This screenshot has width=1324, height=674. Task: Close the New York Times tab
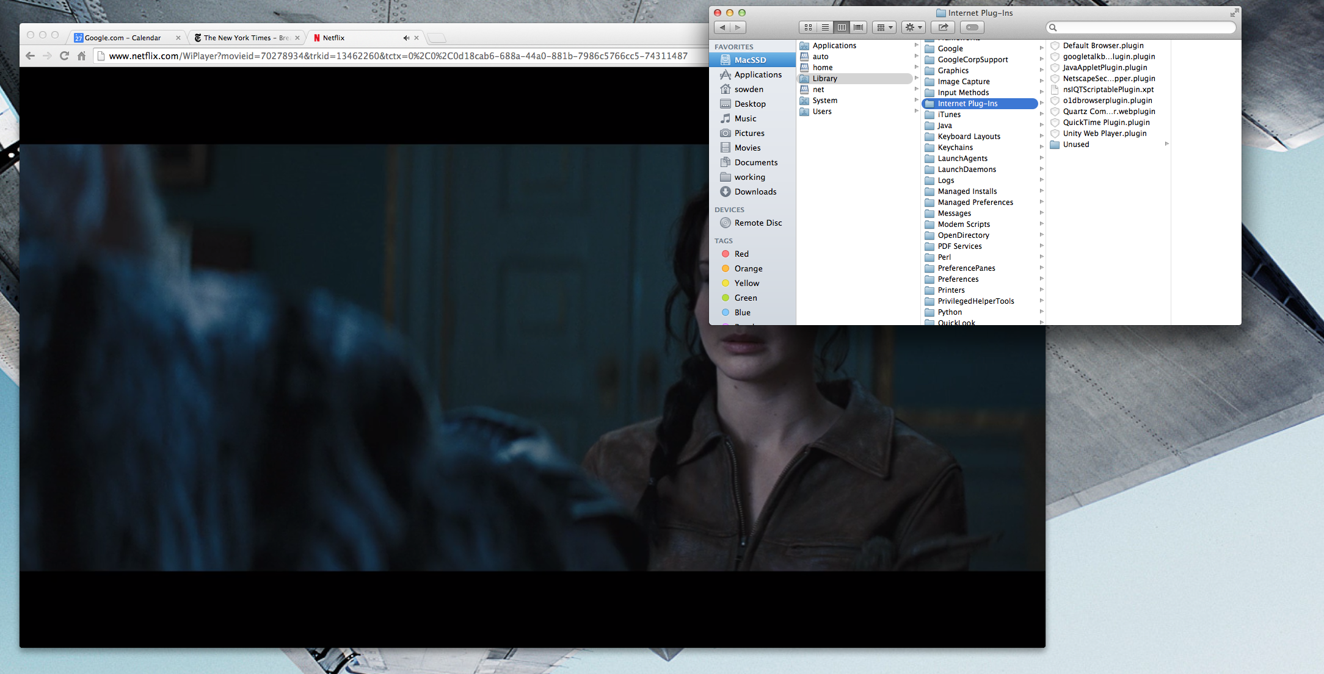pos(297,38)
